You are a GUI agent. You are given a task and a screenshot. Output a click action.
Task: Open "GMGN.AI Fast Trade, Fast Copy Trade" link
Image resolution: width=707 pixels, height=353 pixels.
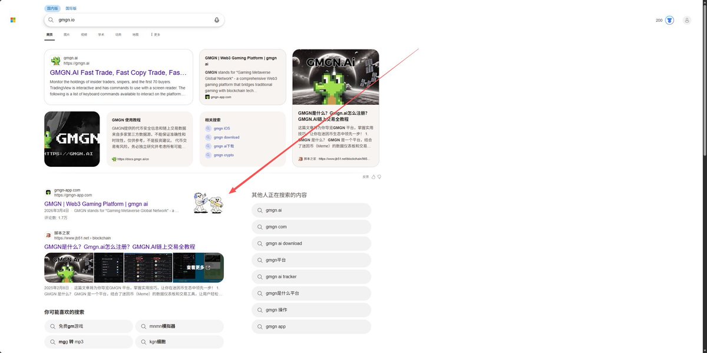coord(118,72)
